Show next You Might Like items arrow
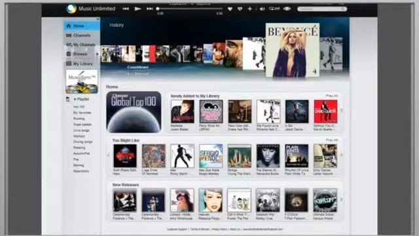This screenshot has width=419, height=236. 342,155
